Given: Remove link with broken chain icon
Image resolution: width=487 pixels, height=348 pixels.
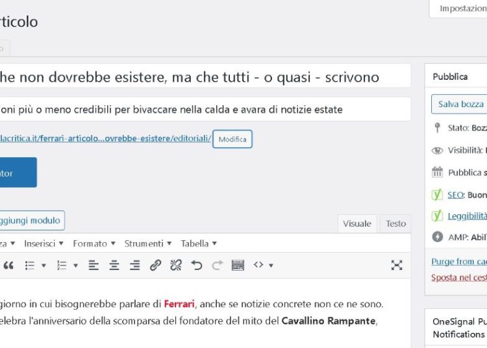Looking at the screenshot, I should click(x=176, y=265).
